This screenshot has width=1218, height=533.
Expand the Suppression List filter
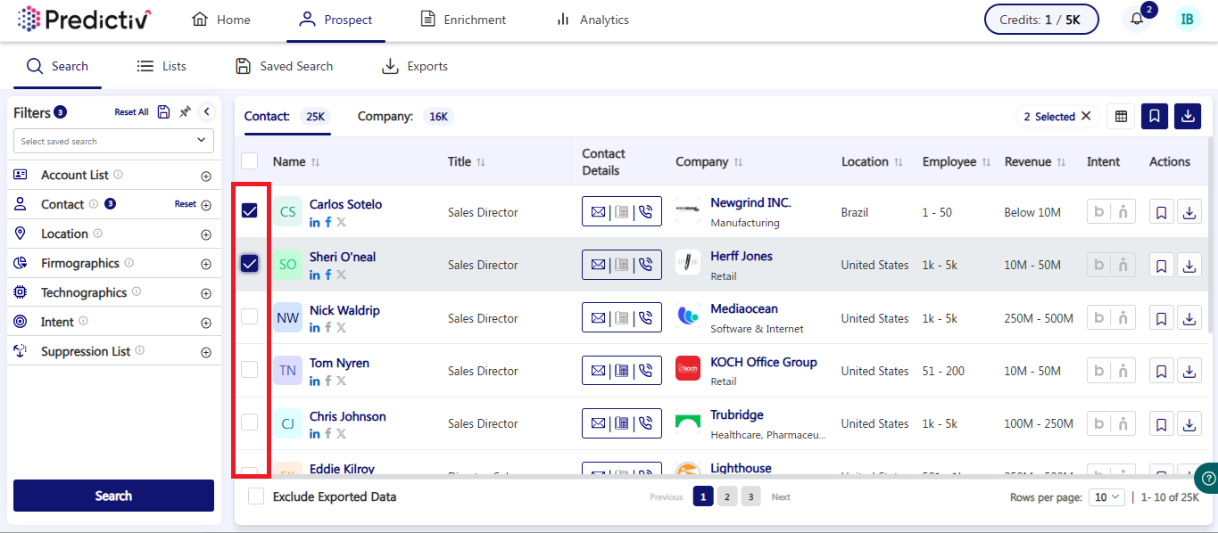pos(206,353)
